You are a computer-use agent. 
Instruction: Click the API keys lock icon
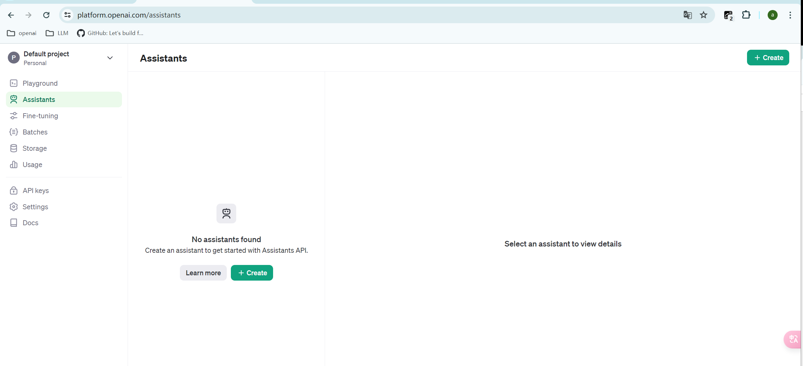pos(13,191)
